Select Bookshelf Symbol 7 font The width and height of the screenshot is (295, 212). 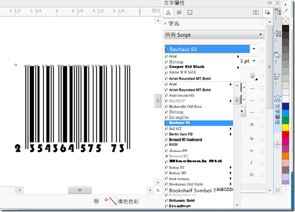(199, 190)
